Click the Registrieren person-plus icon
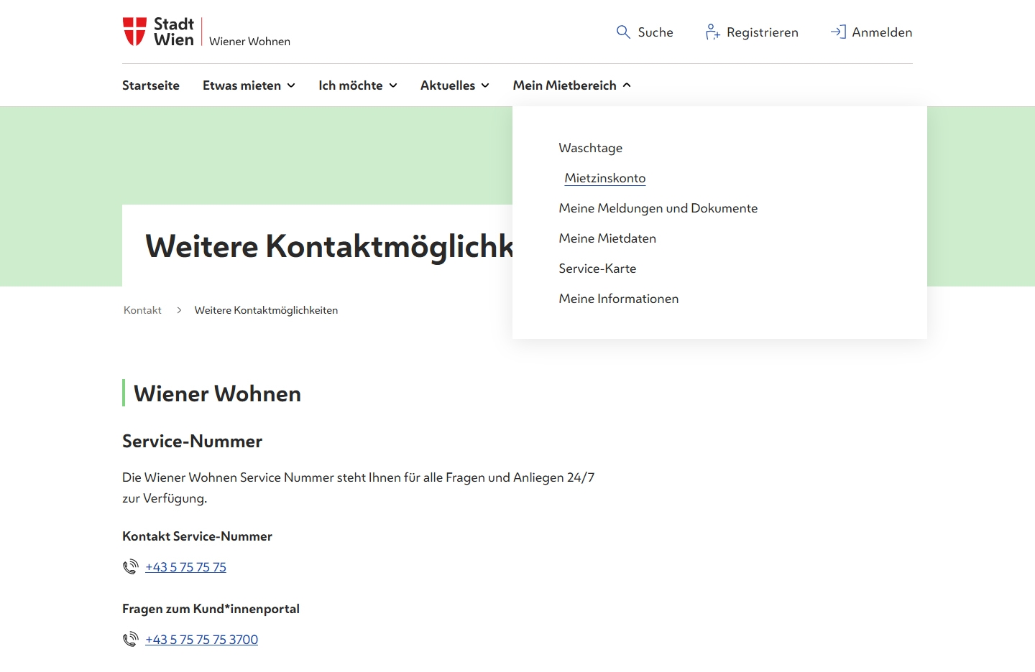The width and height of the screenshot is (1035, 672). click(712, 32)
